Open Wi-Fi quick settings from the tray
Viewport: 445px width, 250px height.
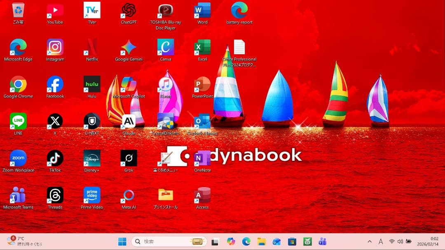point(391,242)
